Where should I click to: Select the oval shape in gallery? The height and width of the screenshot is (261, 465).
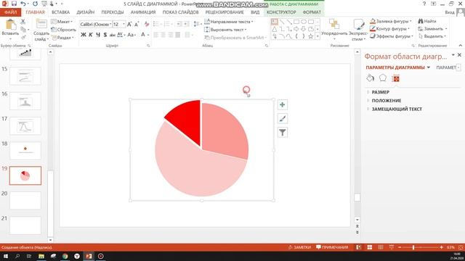click(x=304, y=22)
